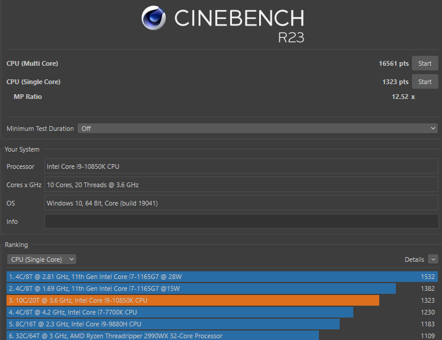The image size is (442, 340).
Task: Select the Core i7-7700K ranking entry
Action: (x=180, y=312)
